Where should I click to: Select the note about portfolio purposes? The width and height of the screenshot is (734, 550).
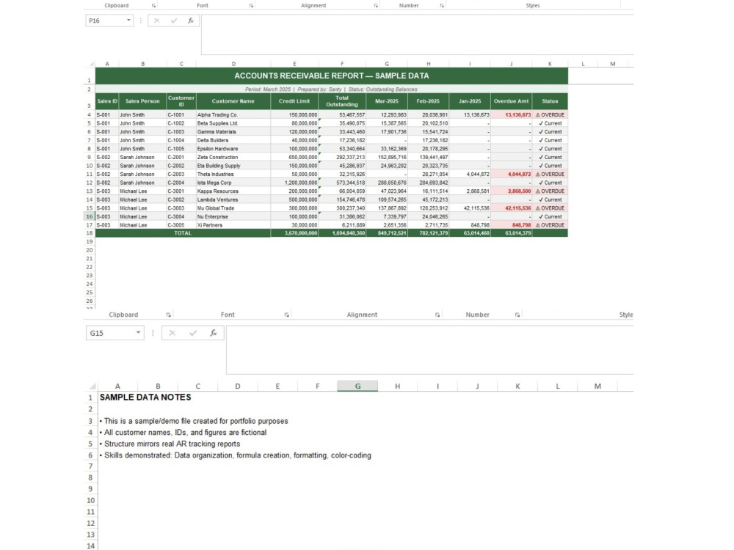coord(194,421)
